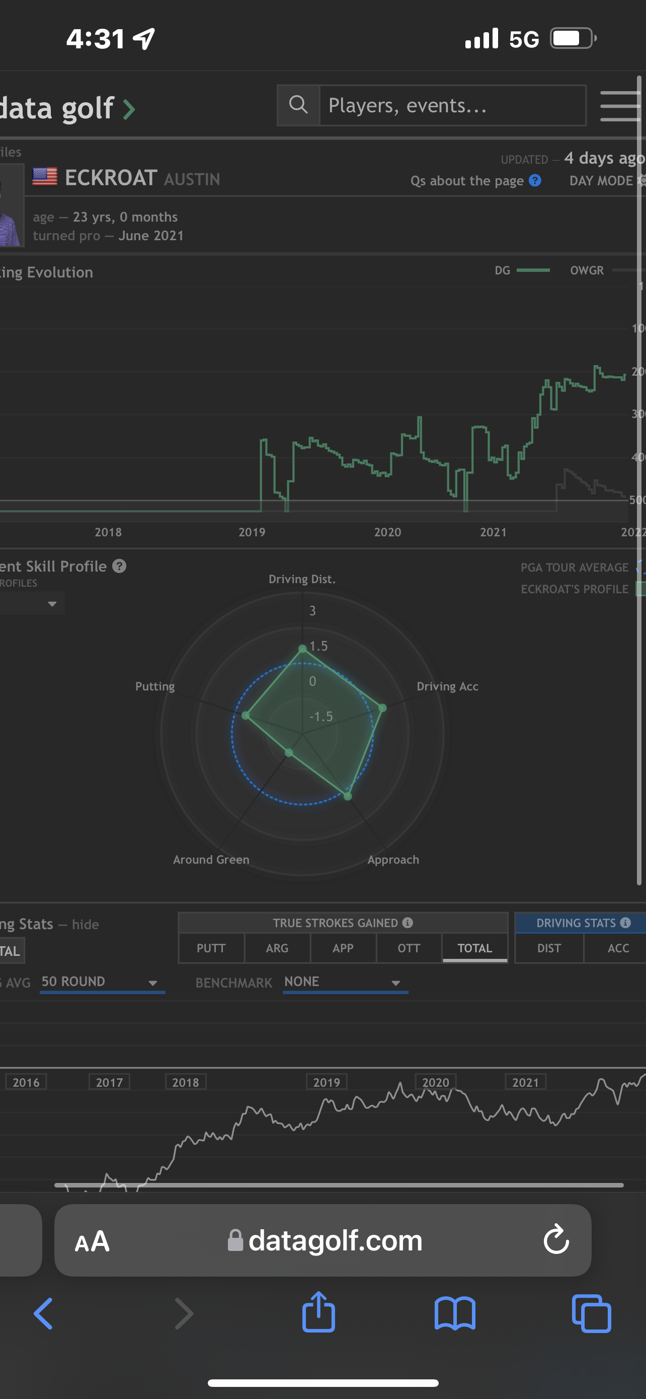The image size is (646, 1399).
Task: Tap the '4 days ago' updated text
Action: click(604, 158)
